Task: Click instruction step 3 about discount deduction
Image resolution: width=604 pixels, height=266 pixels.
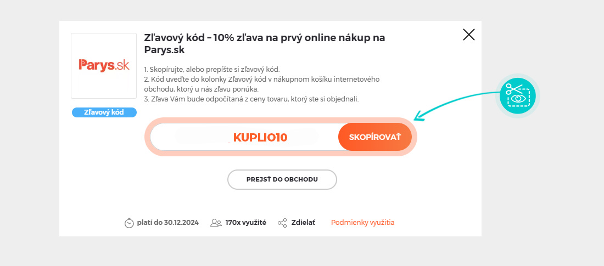Action: (x=251, y=99)
